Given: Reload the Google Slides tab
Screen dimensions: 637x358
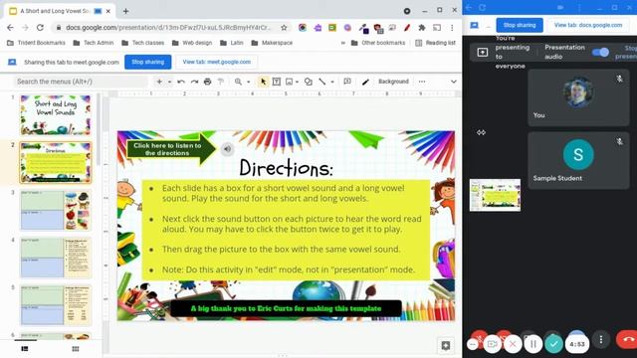Looking at the screenshot, I should pos(40,28).
